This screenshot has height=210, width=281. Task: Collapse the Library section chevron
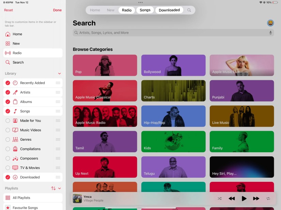point(60,73)
